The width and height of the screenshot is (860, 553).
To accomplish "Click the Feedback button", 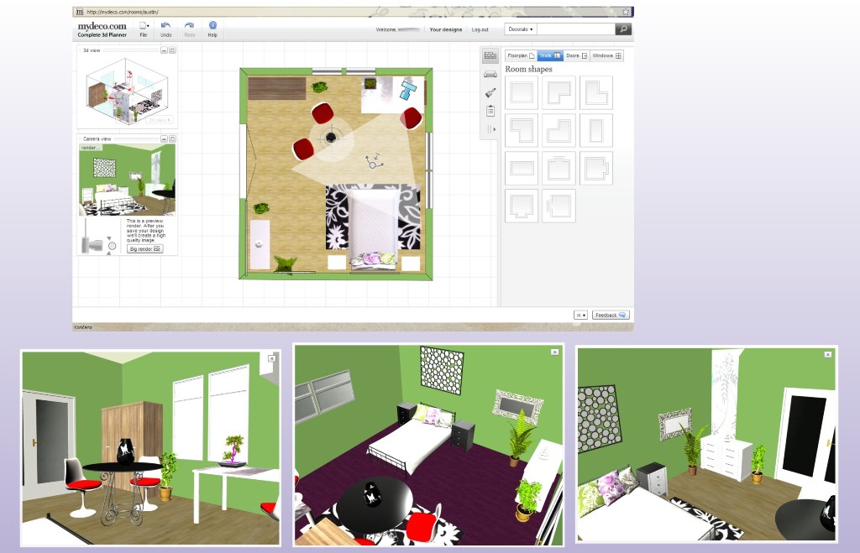I will [611, 316].
